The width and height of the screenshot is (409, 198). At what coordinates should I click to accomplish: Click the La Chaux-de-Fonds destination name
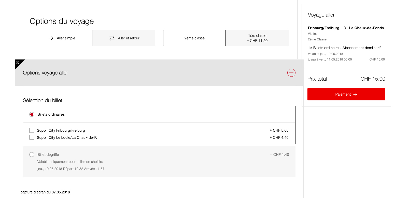point(366,28)
